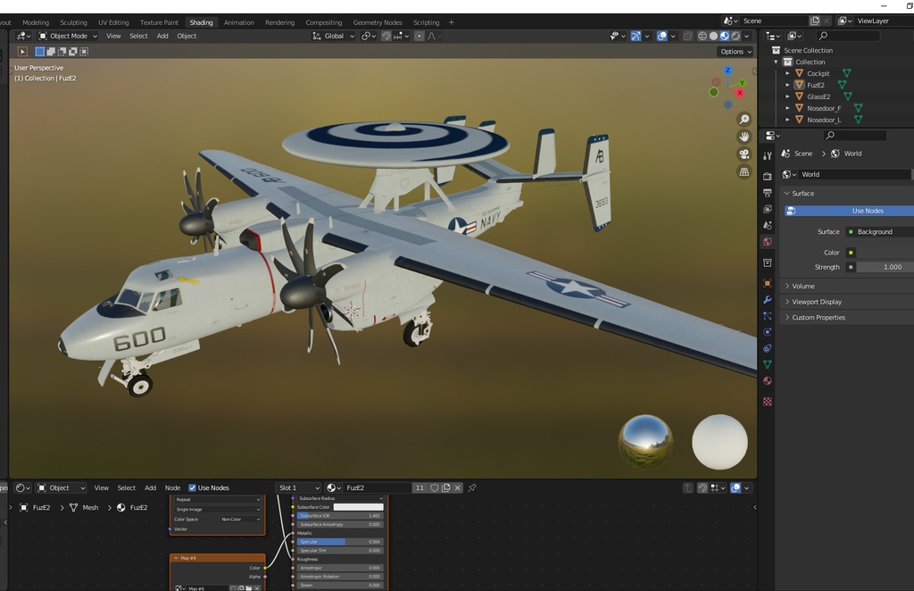Toggle the Use Nodes checkbox in shader editor

[x=192, y=487]
